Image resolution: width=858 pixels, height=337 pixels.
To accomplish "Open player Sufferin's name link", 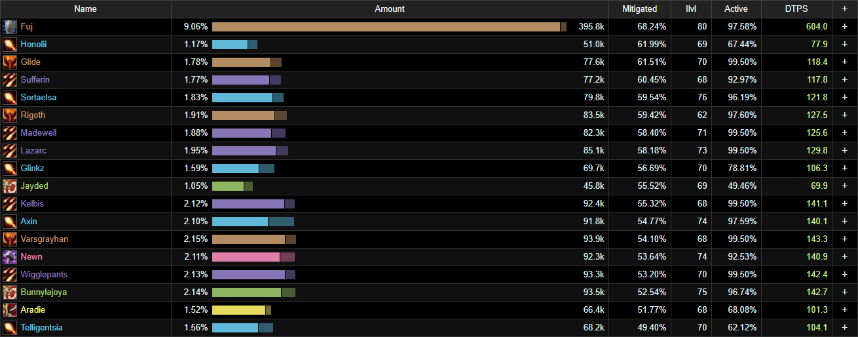I will coord(35,80).
